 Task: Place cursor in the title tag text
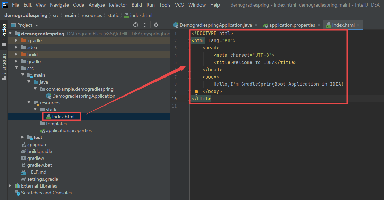(x=254, y=62)
